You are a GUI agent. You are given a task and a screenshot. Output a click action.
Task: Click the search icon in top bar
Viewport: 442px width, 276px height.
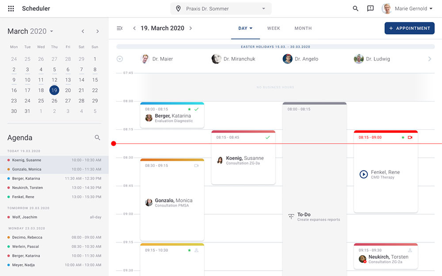coord(355,9)
